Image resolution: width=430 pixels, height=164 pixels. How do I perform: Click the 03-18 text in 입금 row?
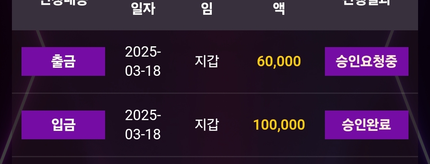(x=143, y=134)
